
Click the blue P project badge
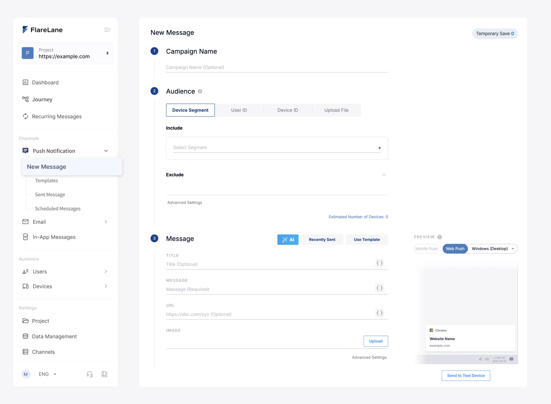click(28, 53)
